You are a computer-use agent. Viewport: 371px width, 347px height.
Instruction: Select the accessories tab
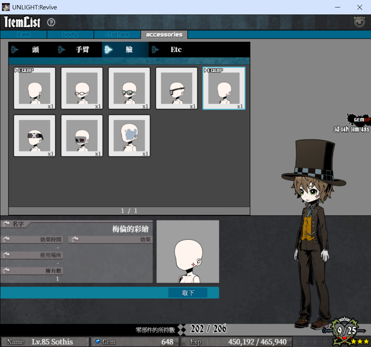tap(164, 34)
